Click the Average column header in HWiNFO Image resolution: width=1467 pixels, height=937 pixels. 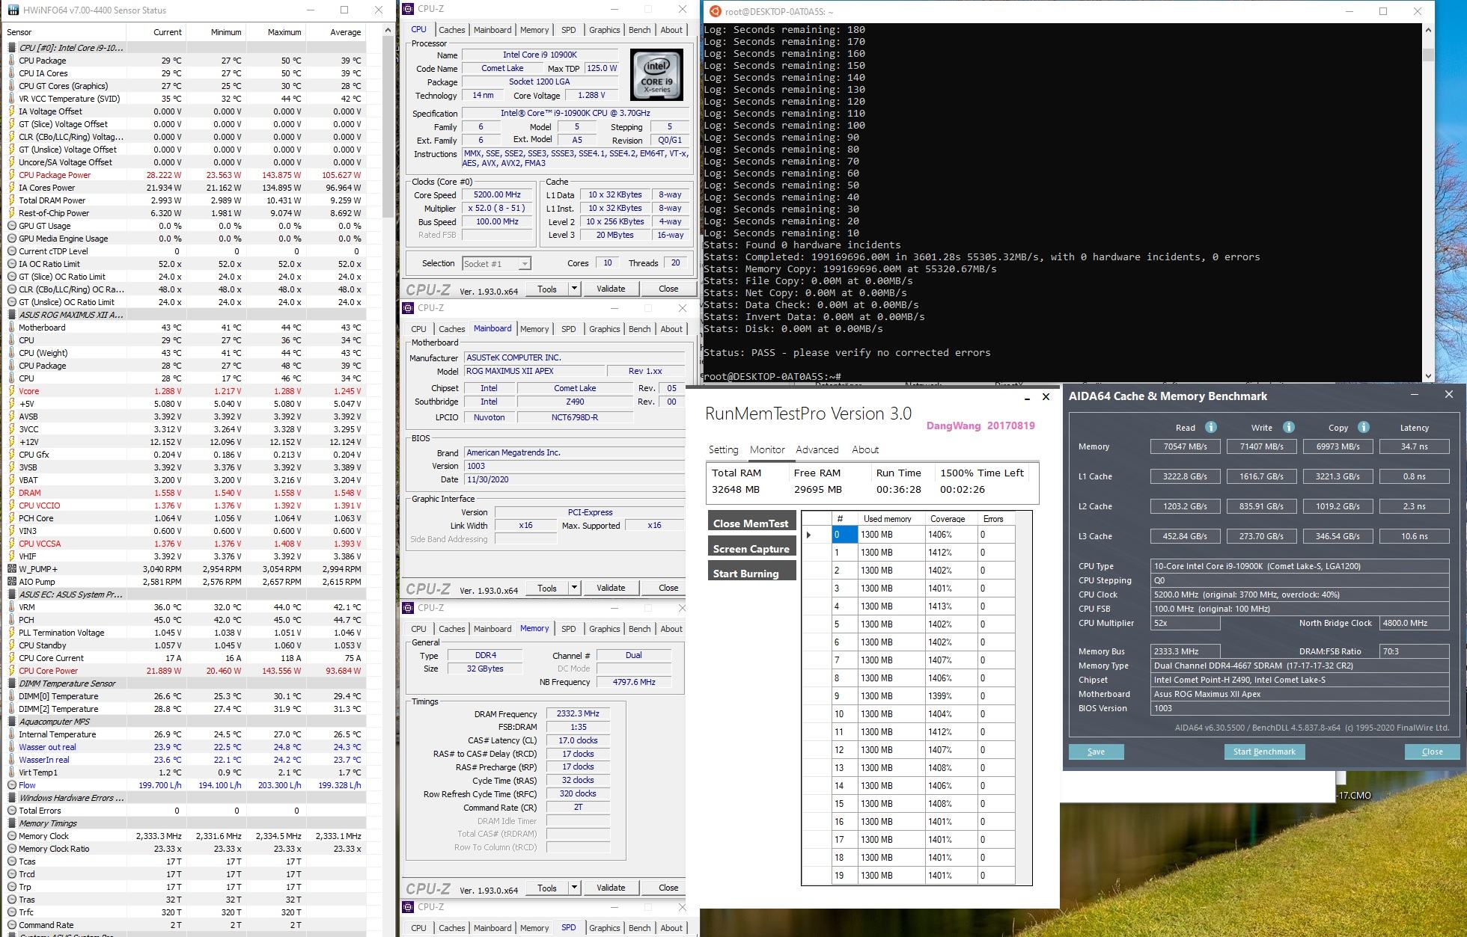coord(336,32)
